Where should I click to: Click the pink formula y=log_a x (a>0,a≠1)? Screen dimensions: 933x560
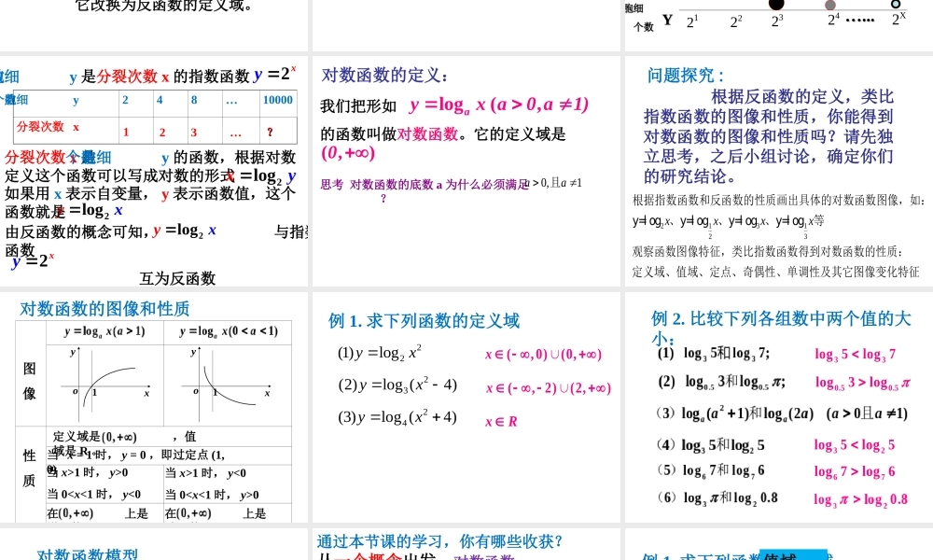pos(498,105)
